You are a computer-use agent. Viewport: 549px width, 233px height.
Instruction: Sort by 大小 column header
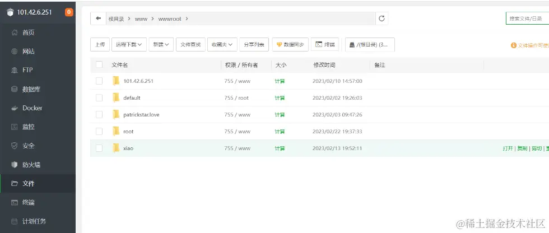click(x=281, y=65)
